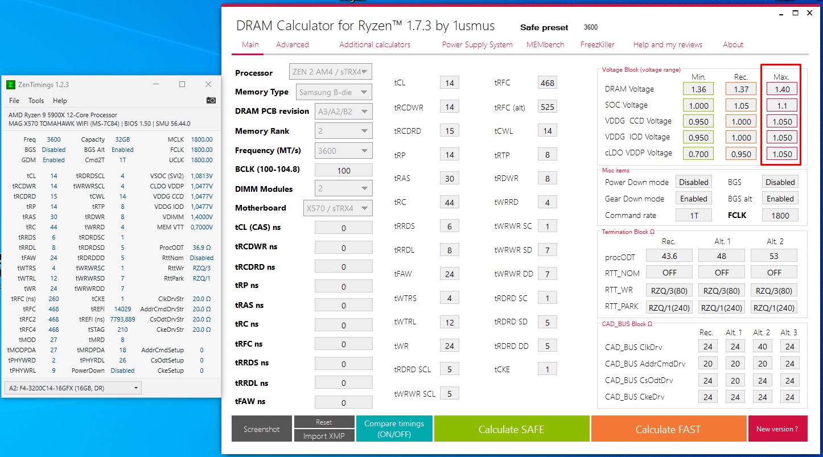The height and width of the screenshot is (457, 823).
Task: Click the Reset button
Action: coord(324,422)
